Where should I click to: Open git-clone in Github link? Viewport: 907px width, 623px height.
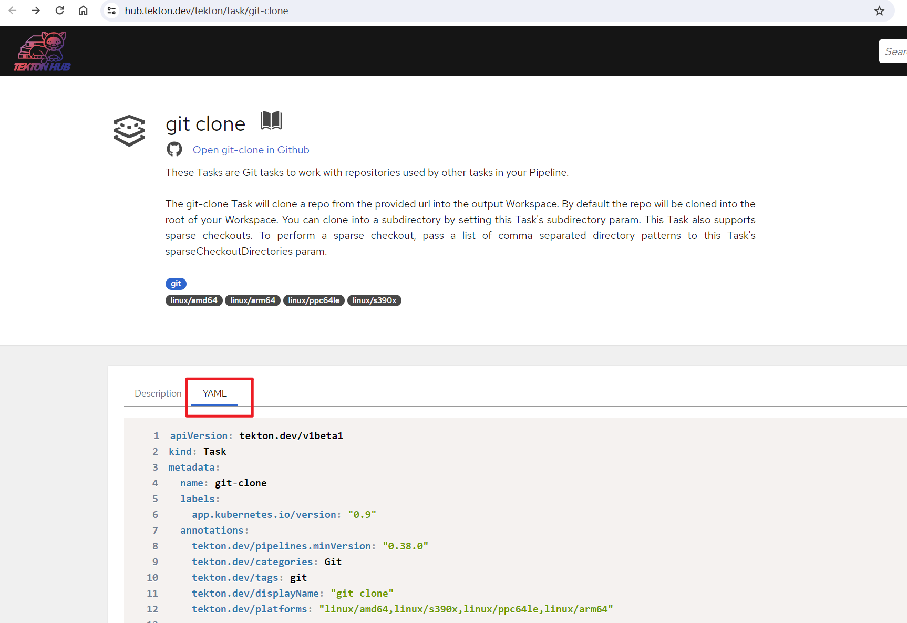pyautogui.click(x=251, y=150)
